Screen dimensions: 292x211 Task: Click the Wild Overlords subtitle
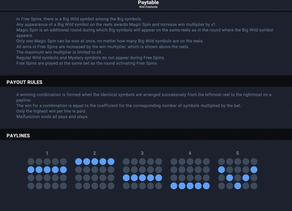(x=148, y=7)
